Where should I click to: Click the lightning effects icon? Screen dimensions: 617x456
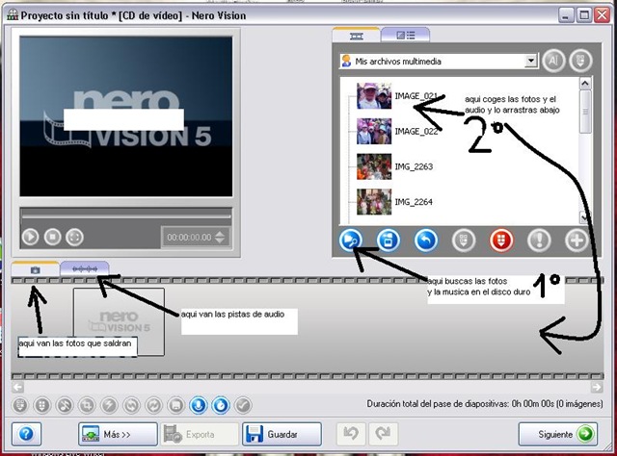click(x=109, y=405)
